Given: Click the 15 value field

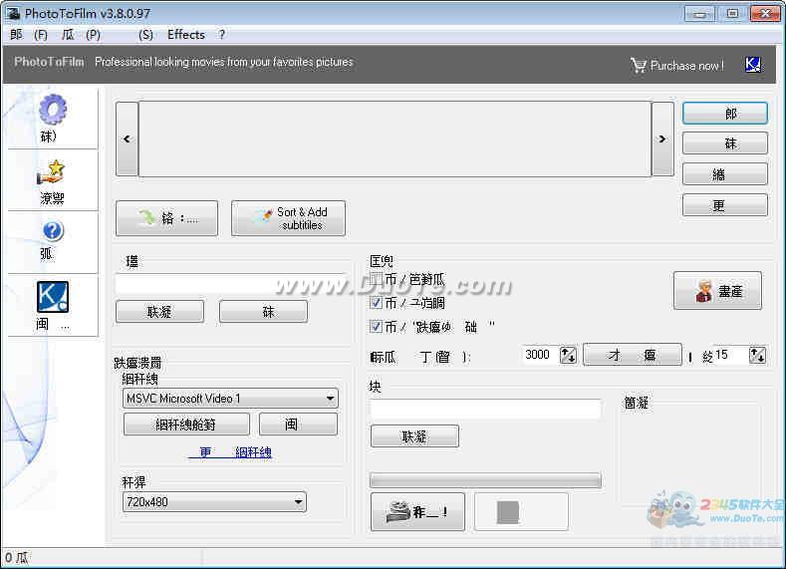Looking at the screenshot, I should [x=731, y=355].
